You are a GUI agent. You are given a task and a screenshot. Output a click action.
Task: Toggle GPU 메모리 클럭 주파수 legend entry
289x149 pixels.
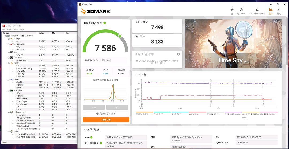click(251, 112)
